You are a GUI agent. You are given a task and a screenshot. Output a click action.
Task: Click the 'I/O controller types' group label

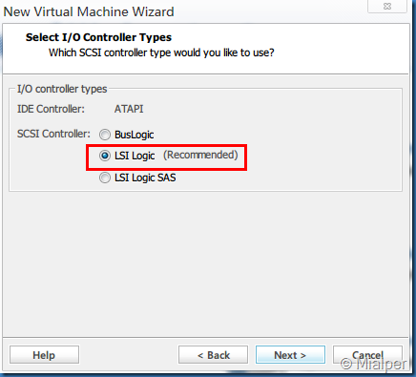pyautogui.click(x=62, y=89)
